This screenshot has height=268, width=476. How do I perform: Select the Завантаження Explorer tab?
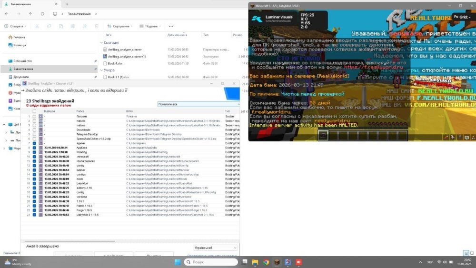[31, 4]
